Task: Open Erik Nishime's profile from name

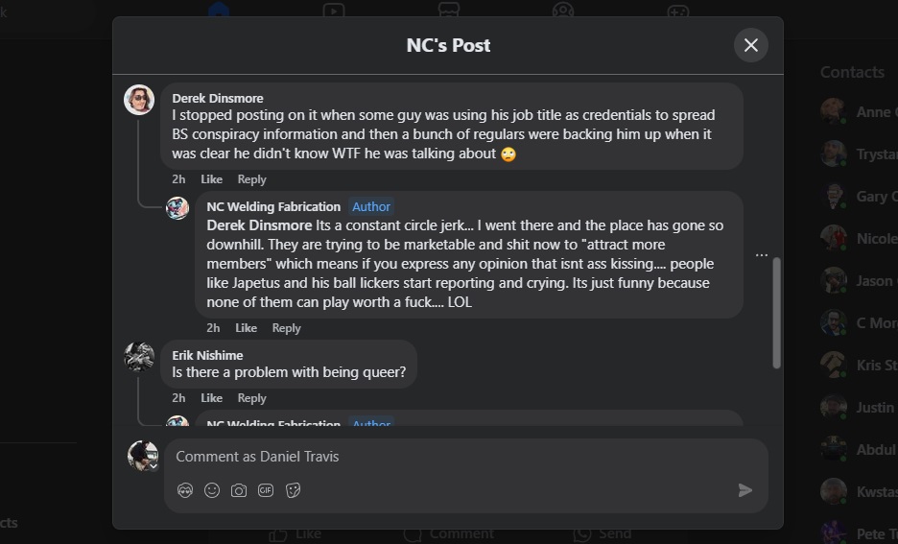Action: [207, 355]
